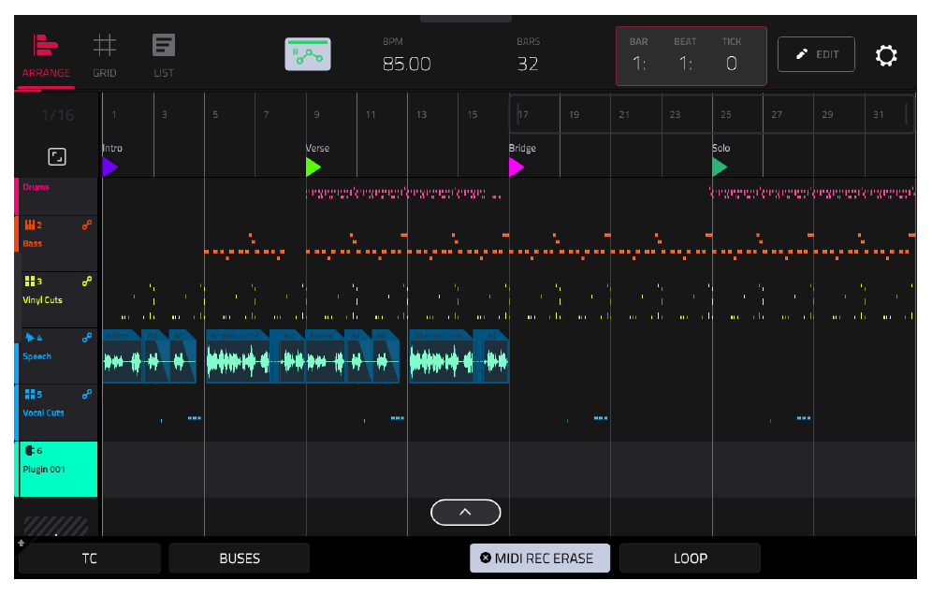The height and width of the screenshot is (595, 932).
Task: Click the pads icon on Vocal Cuts track
Action: [x=29, y=394]
